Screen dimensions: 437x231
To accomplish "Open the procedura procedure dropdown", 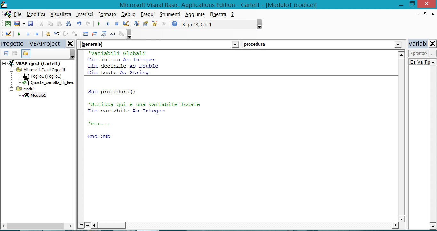I will point(398,44).
